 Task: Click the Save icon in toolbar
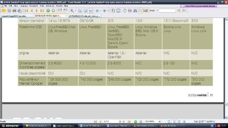(9, 11)
